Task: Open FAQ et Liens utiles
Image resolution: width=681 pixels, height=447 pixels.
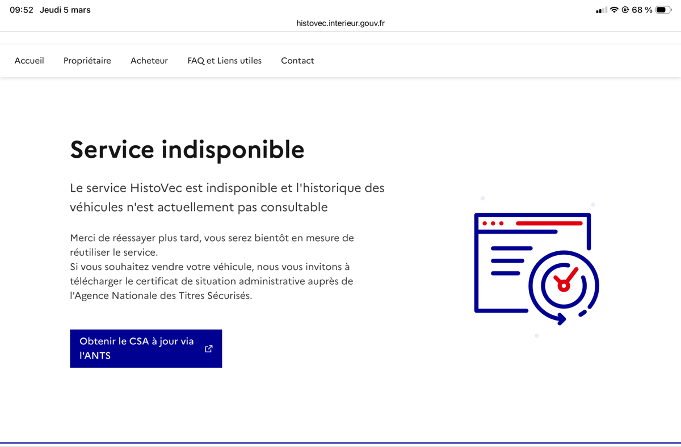Action: [x=225, y=61]
